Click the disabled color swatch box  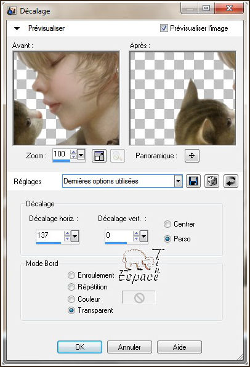click(x=139, y=297)
